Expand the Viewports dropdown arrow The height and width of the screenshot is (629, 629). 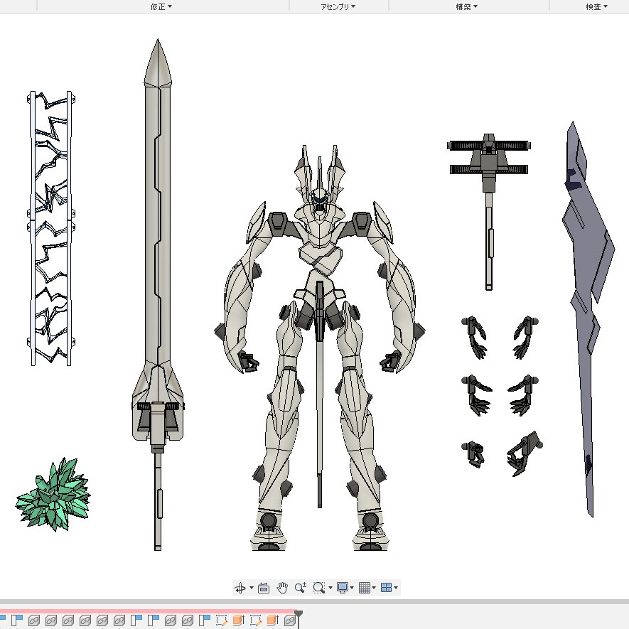(x=396, y=588)
